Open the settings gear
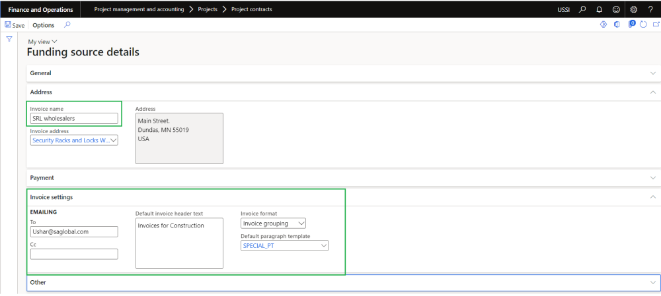 [x=634, y=9]
